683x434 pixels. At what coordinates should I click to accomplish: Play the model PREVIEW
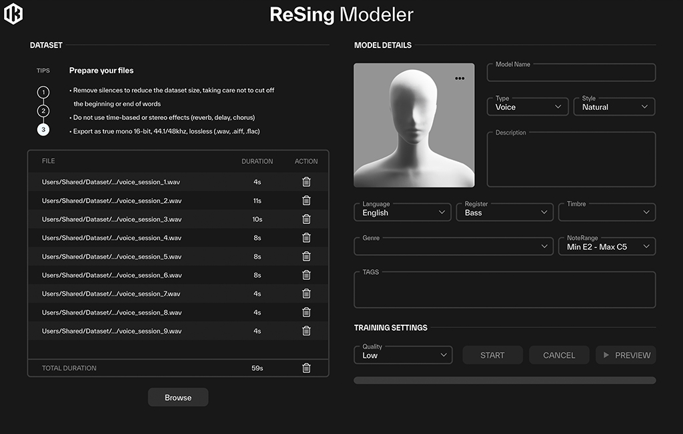click(626, 355)
